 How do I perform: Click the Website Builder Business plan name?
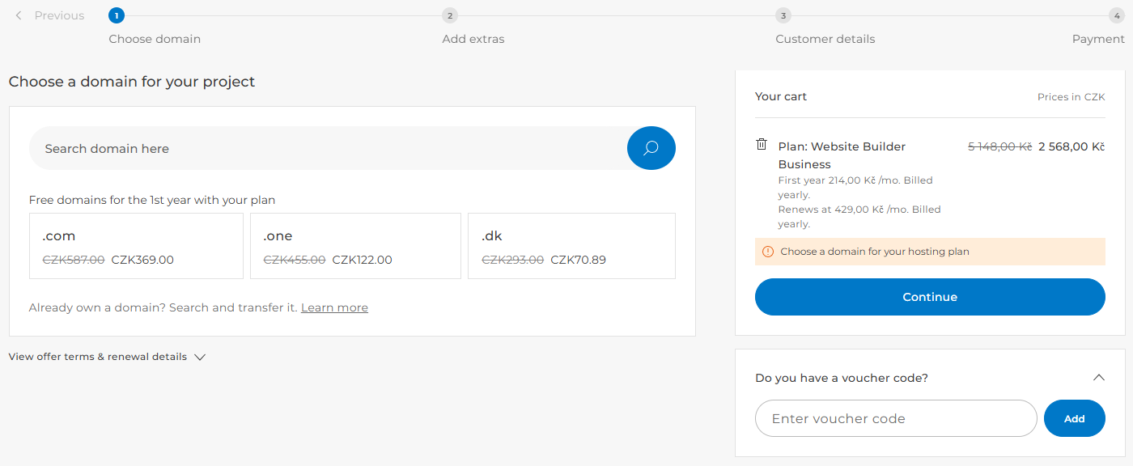click(x=842, y=155)
